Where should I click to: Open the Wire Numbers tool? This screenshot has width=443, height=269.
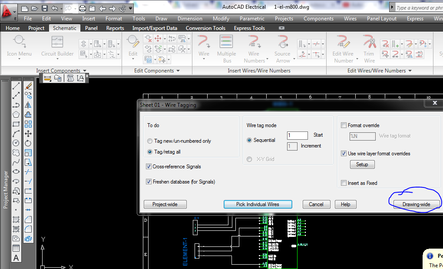[254, 49]
